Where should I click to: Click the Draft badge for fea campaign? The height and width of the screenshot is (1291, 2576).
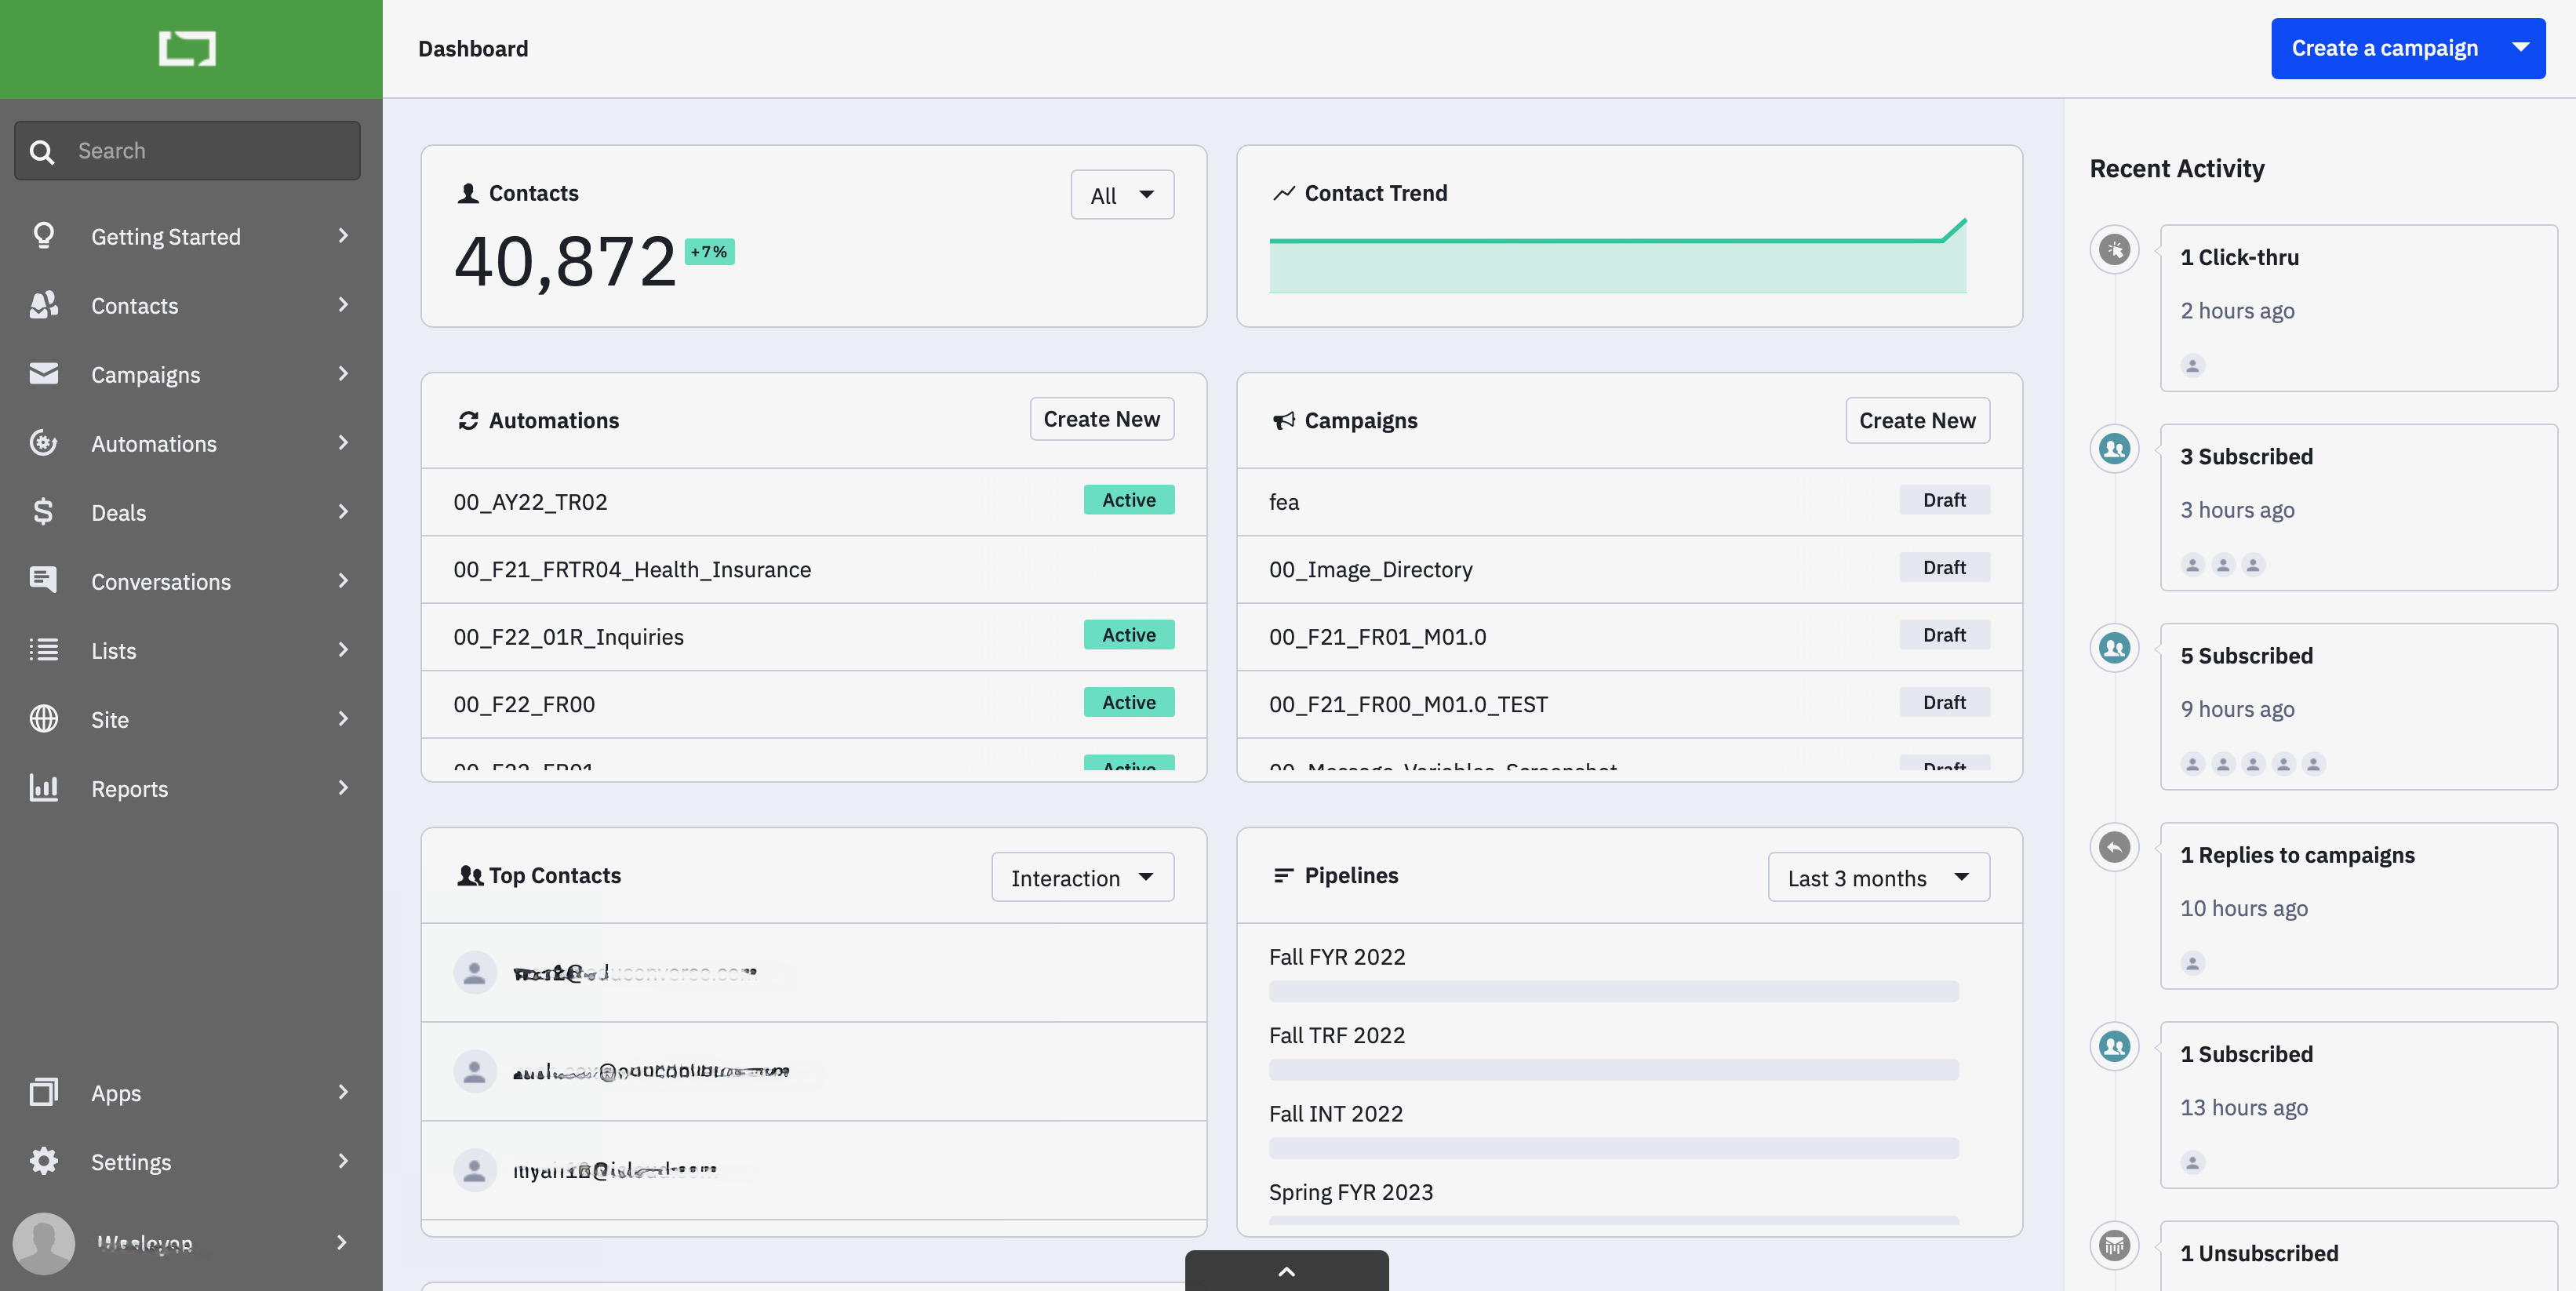[1944, 500]
